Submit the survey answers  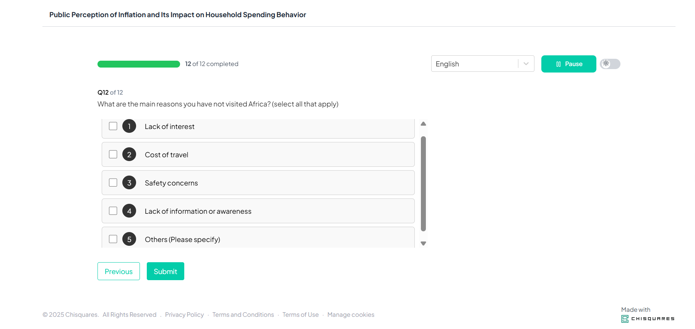coord(165,271)
